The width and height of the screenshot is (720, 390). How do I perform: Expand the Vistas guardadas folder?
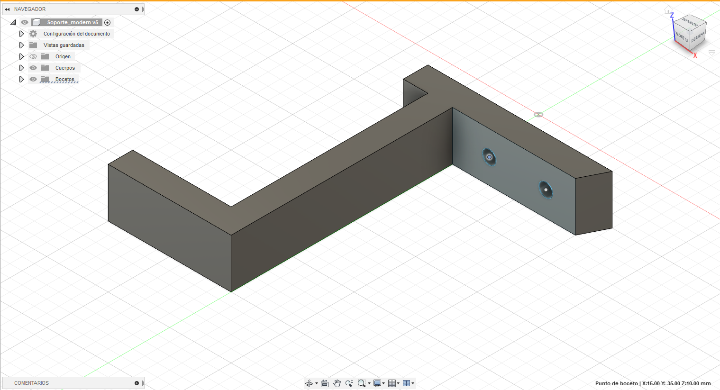click(21, 45)
